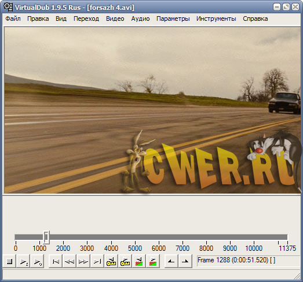Go to the previous keyframe
The height and width of the screenshot is (282, 303).
pos(111,261)
